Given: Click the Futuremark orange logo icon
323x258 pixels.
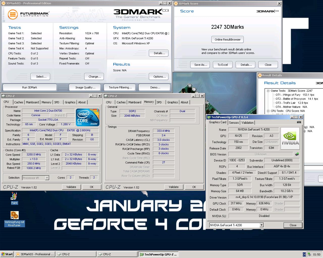Looking at the screenshot, I should [x=12, y=14].
